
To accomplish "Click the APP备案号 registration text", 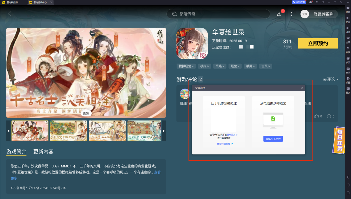I will 38,188.
